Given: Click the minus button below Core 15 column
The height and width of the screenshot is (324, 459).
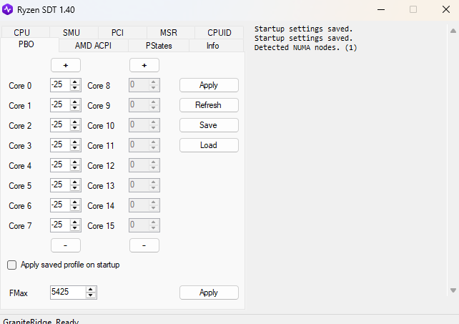Looking at the screenshot, I should click(144, 245).
